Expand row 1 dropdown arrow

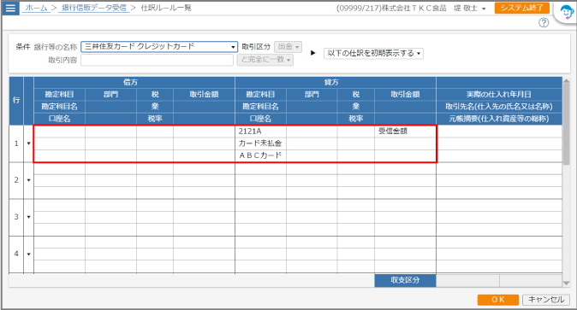pyautogui.click(x=29, y=143)
